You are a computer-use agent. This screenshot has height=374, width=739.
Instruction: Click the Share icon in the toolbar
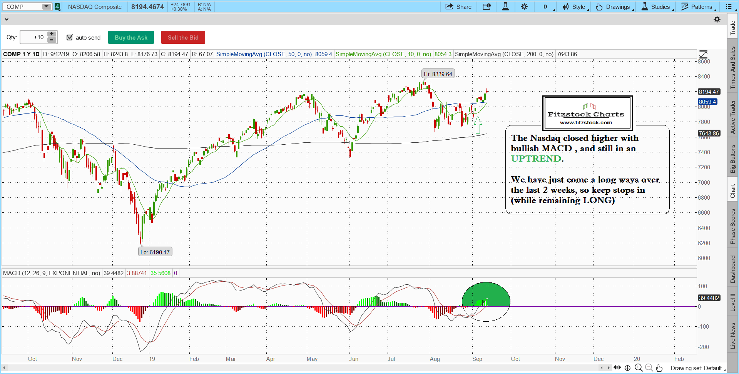click(458, 7)
